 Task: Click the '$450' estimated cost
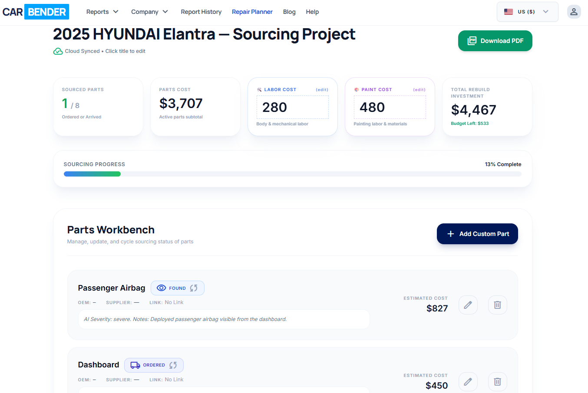tap(437, 386)
